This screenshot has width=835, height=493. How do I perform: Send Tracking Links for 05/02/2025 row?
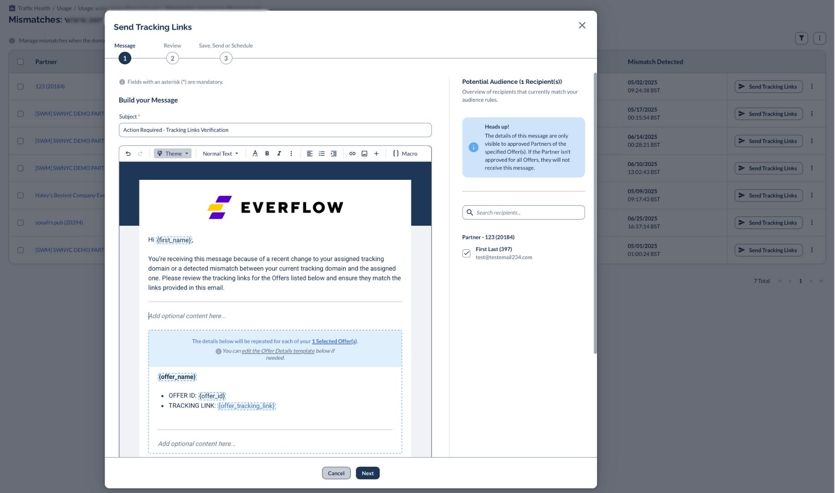pyautogui.click(x=768, y=87)
